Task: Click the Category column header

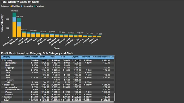Action: point(6,57)
